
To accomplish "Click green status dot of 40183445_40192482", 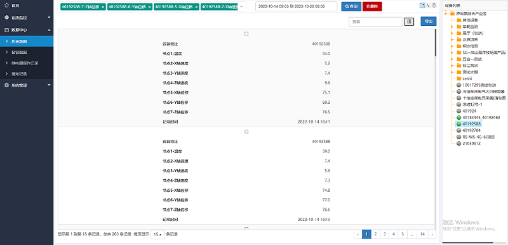I will (x=458, y=118).
